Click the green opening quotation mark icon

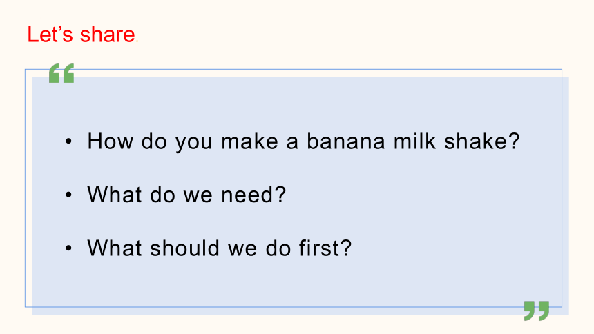[61, 73]
